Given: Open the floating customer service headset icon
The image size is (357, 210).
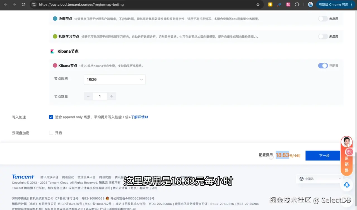Looking at the screenshot, I should [x=346, y=185].
